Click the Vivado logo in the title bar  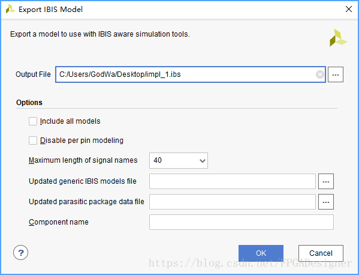[10, 9]
